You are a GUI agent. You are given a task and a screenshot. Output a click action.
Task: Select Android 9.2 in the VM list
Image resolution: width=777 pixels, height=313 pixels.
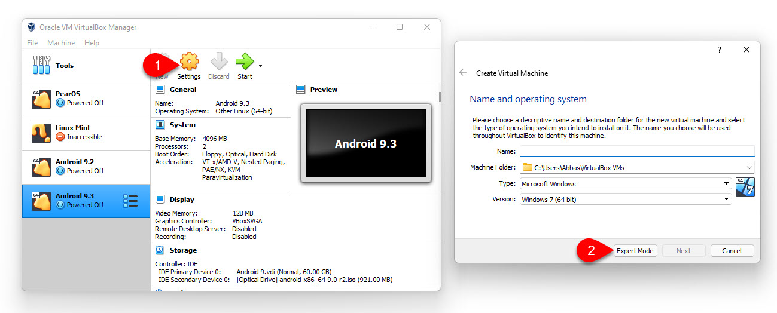tap(86, 167)
